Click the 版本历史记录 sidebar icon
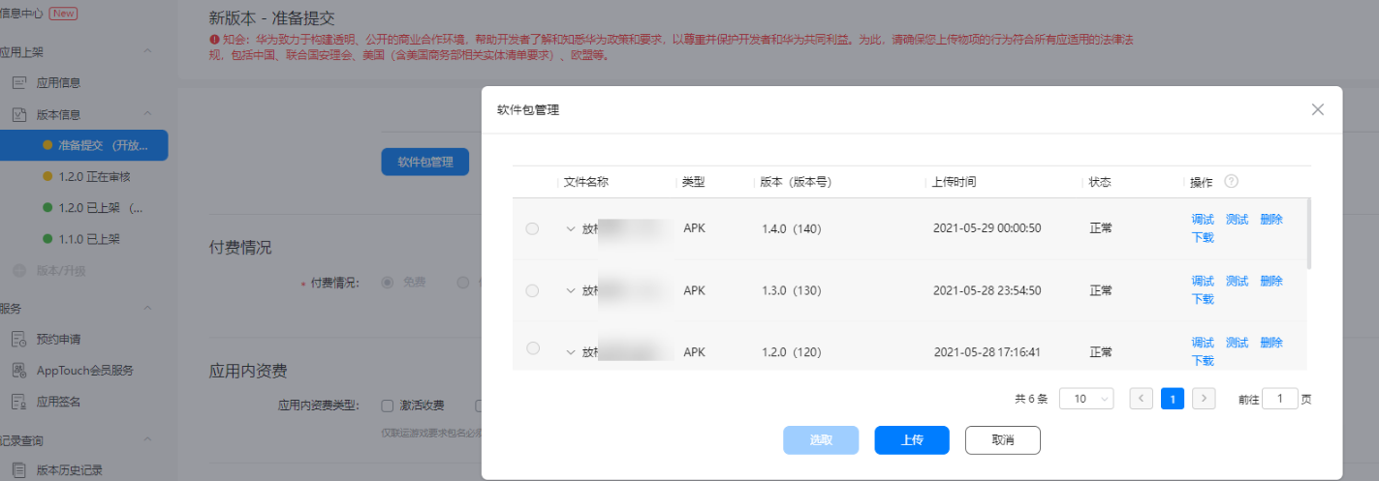 (18, 470)
